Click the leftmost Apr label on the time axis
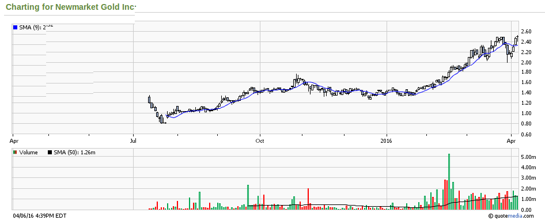 tap(14, 141)
